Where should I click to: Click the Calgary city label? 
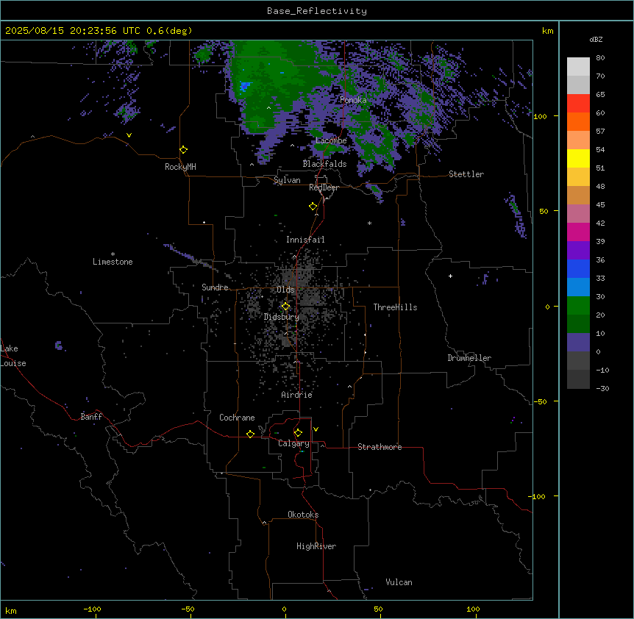click(293, 443)
